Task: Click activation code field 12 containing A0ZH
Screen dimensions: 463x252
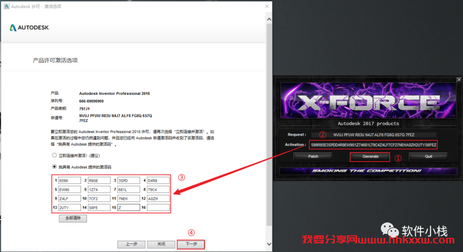Action: [158, 198]
